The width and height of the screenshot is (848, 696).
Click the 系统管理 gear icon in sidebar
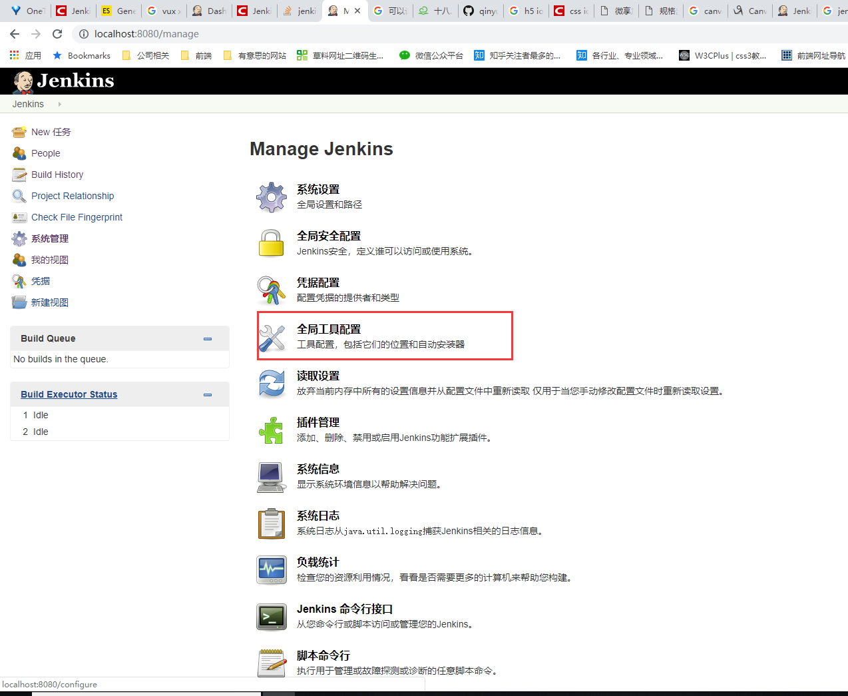pyautogui.click(x=19, y=238)
